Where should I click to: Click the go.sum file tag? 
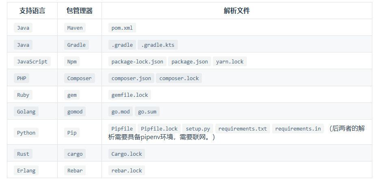(147, 112)
